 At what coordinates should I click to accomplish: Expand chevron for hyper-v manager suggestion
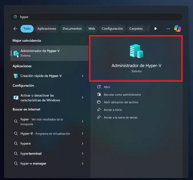[x=83, y=164]
